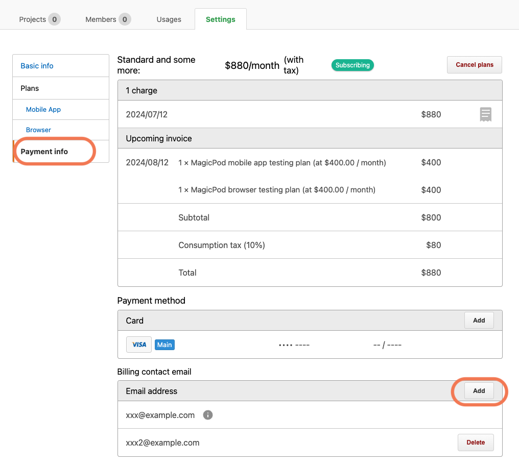The height and width of the screenshot is (467, 519).
Task: Click the 1 charge header
Action: point(141,90)
